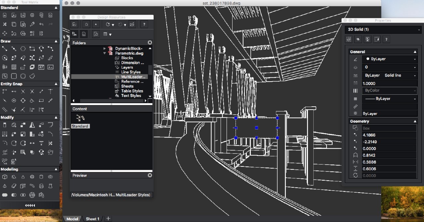Open the layer 0 dropdown in Properties
424x222 pixels.
pyautogui.click(x=389, y=67)
